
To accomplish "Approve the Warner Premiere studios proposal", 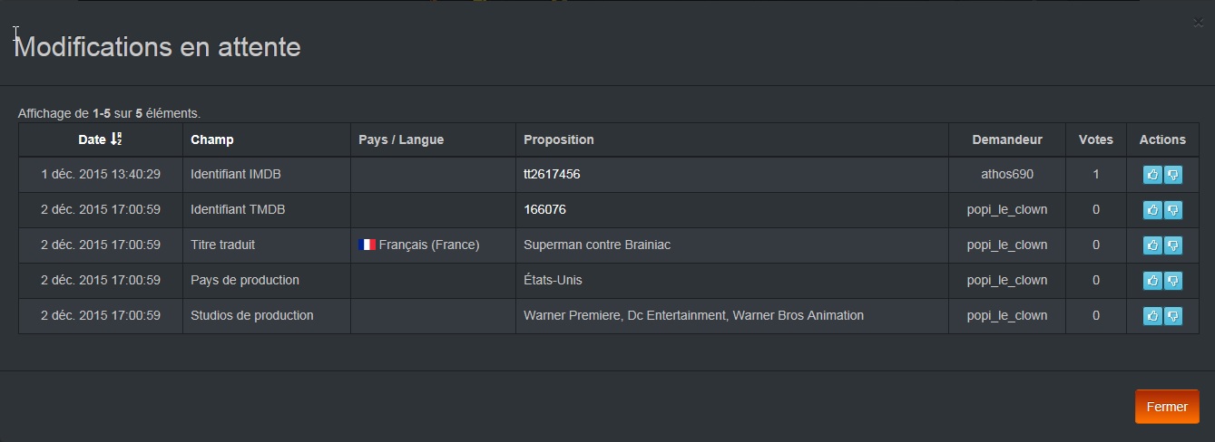I will click(1152, 316).
